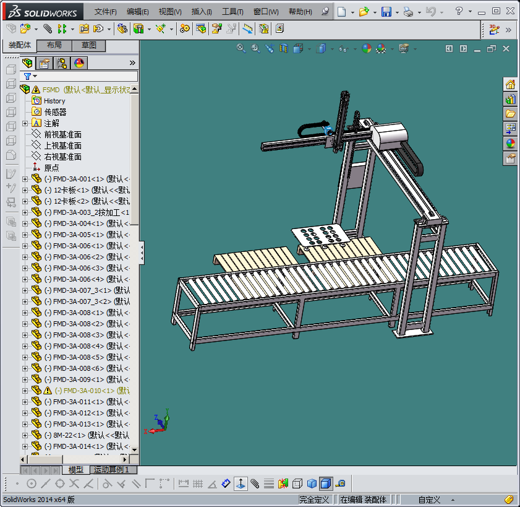Click the Edit Appearance color ball icon
The width and height of the screenshot is (520, 507).
(x=367, y=48)
